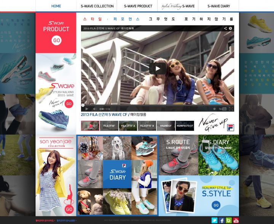
Task: Click the yellow sneakers with flowers photo
Action: pos(117,202)
